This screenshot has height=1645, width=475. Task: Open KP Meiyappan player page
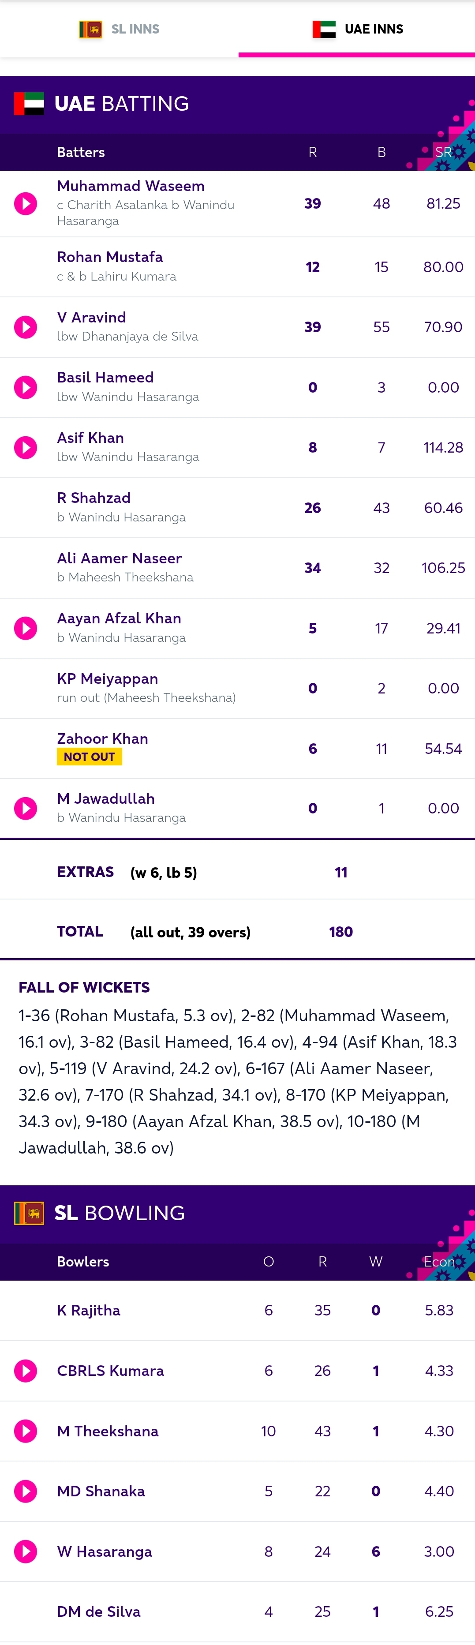click(x=107, y=679)
